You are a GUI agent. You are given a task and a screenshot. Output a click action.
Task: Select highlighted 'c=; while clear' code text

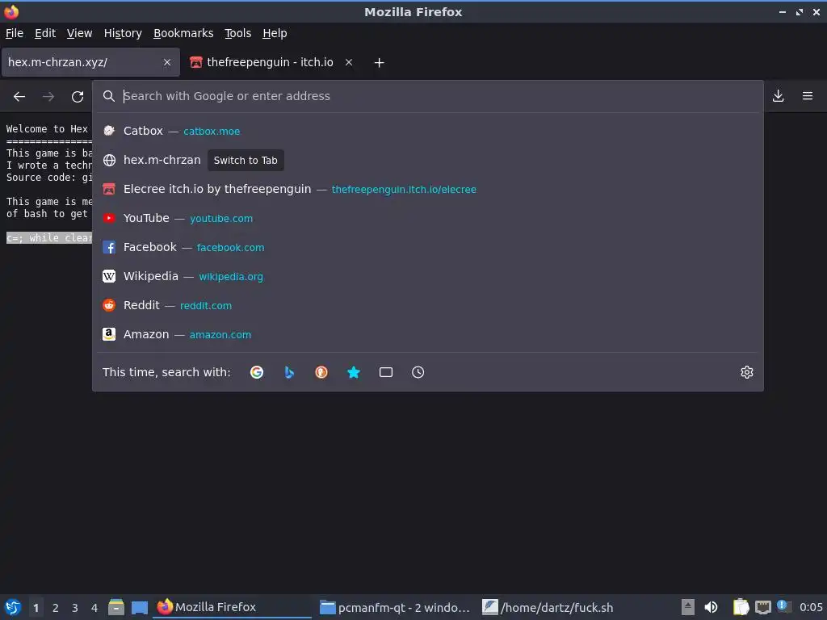tap(49, 238)
